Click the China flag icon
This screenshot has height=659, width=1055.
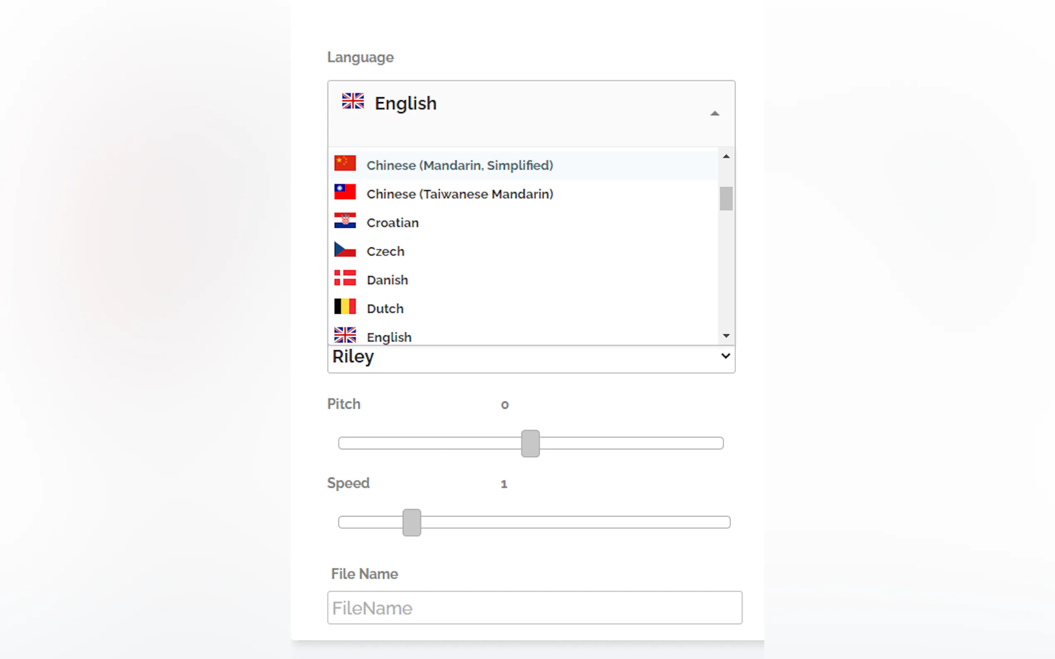point(345,164)
